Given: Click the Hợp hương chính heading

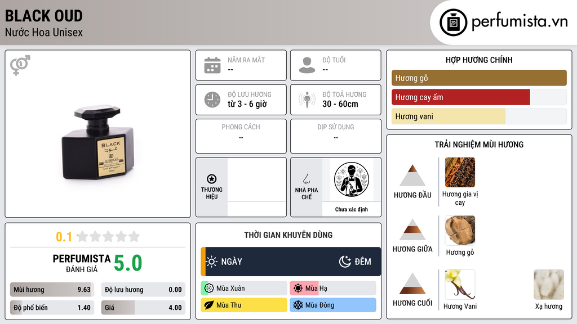Looking at the screenshot, I should [x=479, y=60].
